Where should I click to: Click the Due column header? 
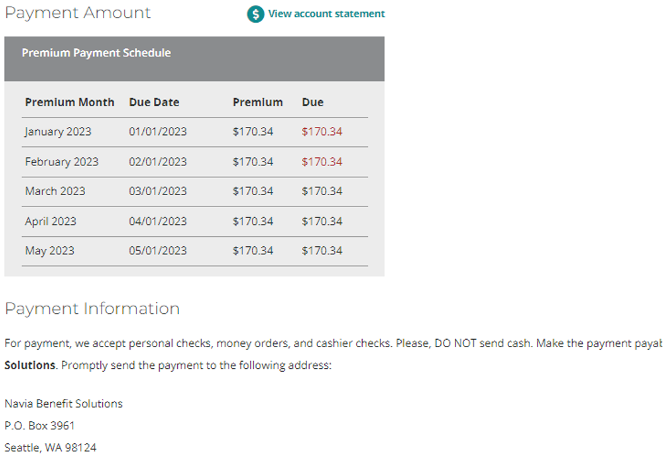(x=312, y=102)
